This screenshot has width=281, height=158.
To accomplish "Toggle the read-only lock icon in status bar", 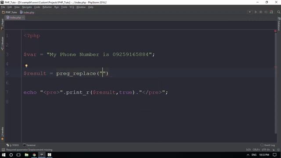I will click(x=274, y=150).
